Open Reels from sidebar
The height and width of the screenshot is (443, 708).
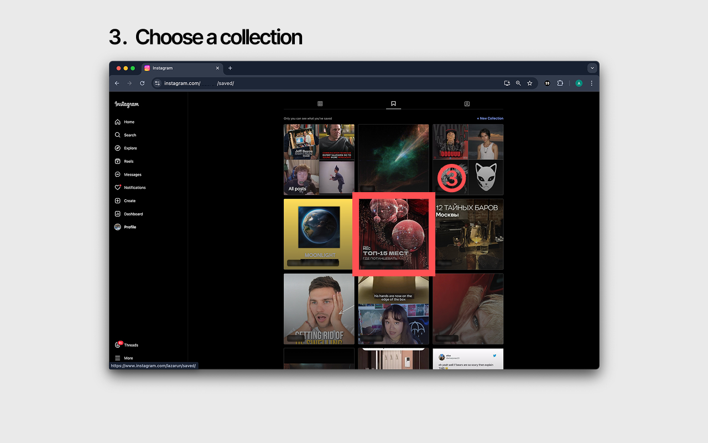click(124, 161)
